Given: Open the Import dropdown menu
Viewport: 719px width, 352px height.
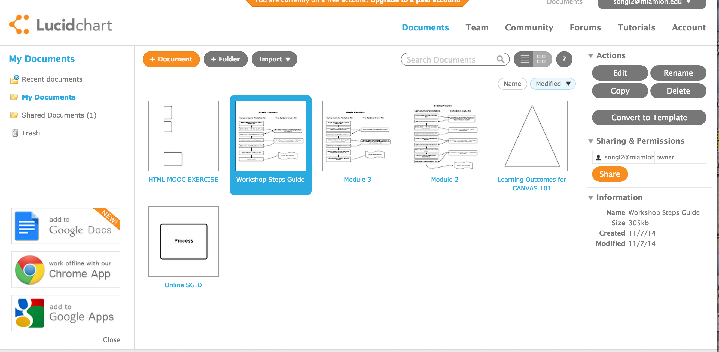Looking at the screenshot, I should coord(274,58).
